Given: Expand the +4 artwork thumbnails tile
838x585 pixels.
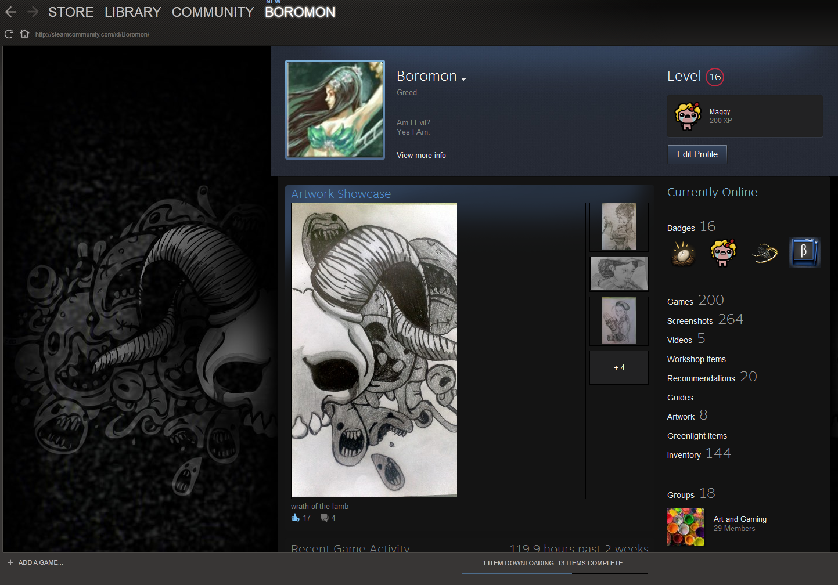Looking at the screenshot, I should pos(618,367).
